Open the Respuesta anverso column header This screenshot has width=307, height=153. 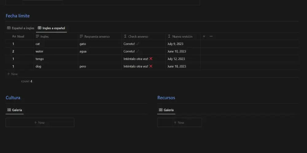click(x=97, y=36)
